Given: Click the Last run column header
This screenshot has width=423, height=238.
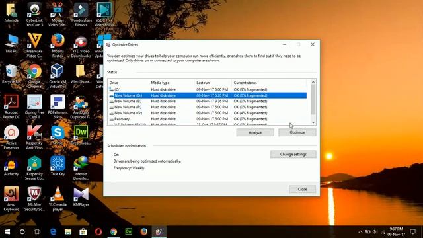Looking at the screenshot, I should (x=213, y=83).
